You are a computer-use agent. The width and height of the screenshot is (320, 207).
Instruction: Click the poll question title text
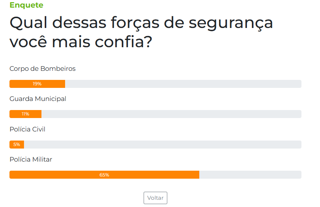pyautogui.click(x=141, y=32)
